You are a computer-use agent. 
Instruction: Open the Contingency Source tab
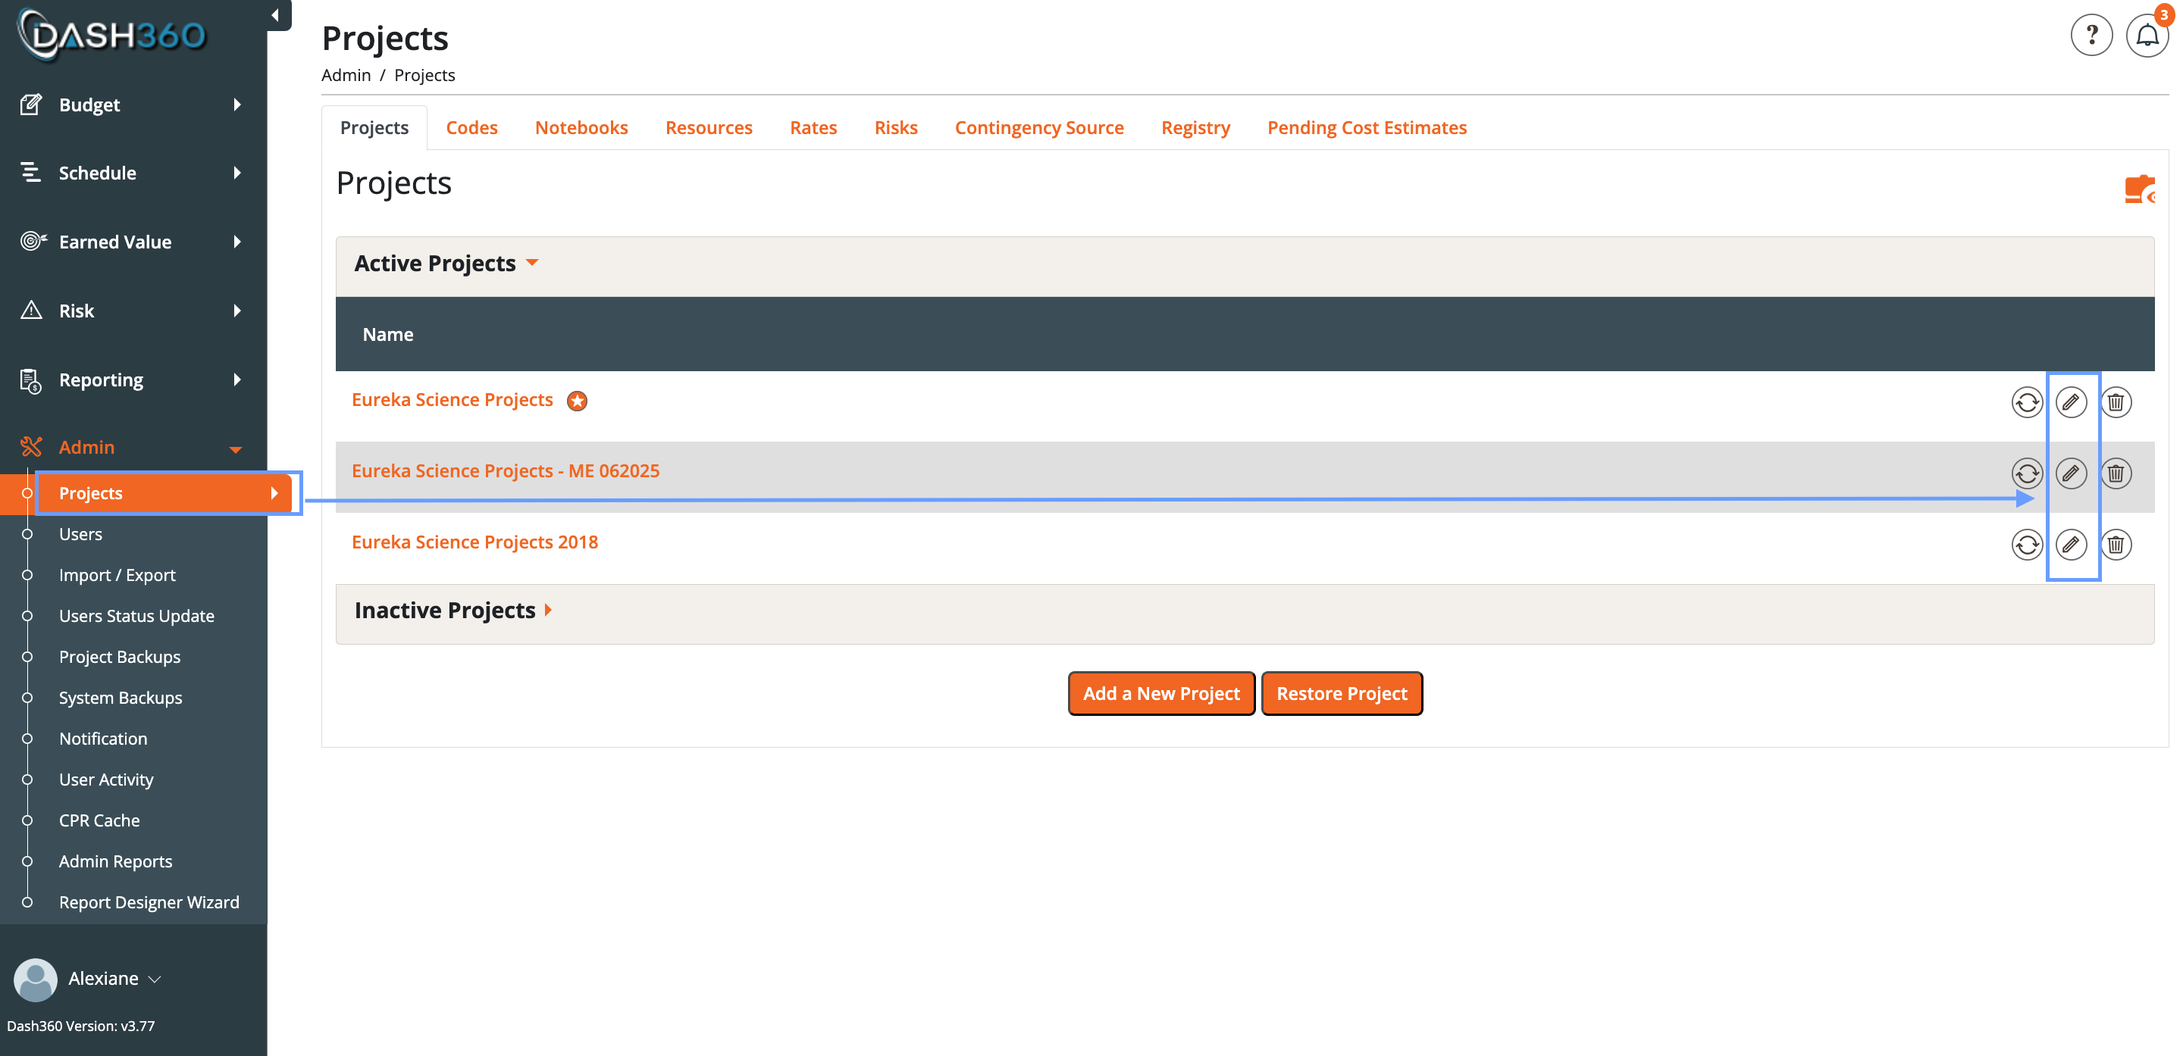point(1039,128)
